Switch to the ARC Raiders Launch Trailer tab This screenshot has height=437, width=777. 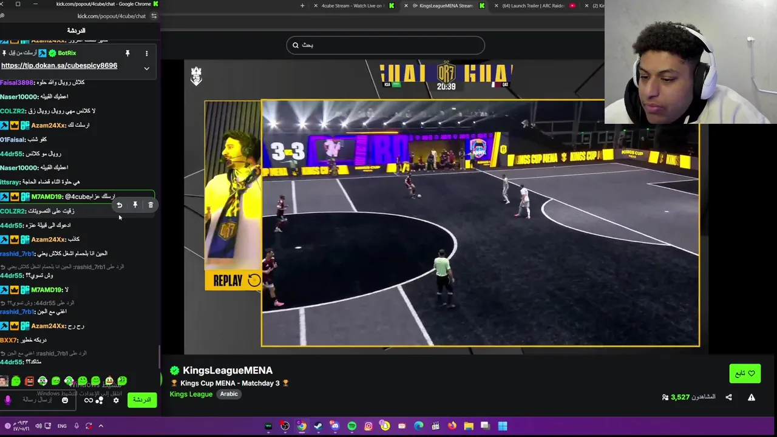[x=534, y=6]
